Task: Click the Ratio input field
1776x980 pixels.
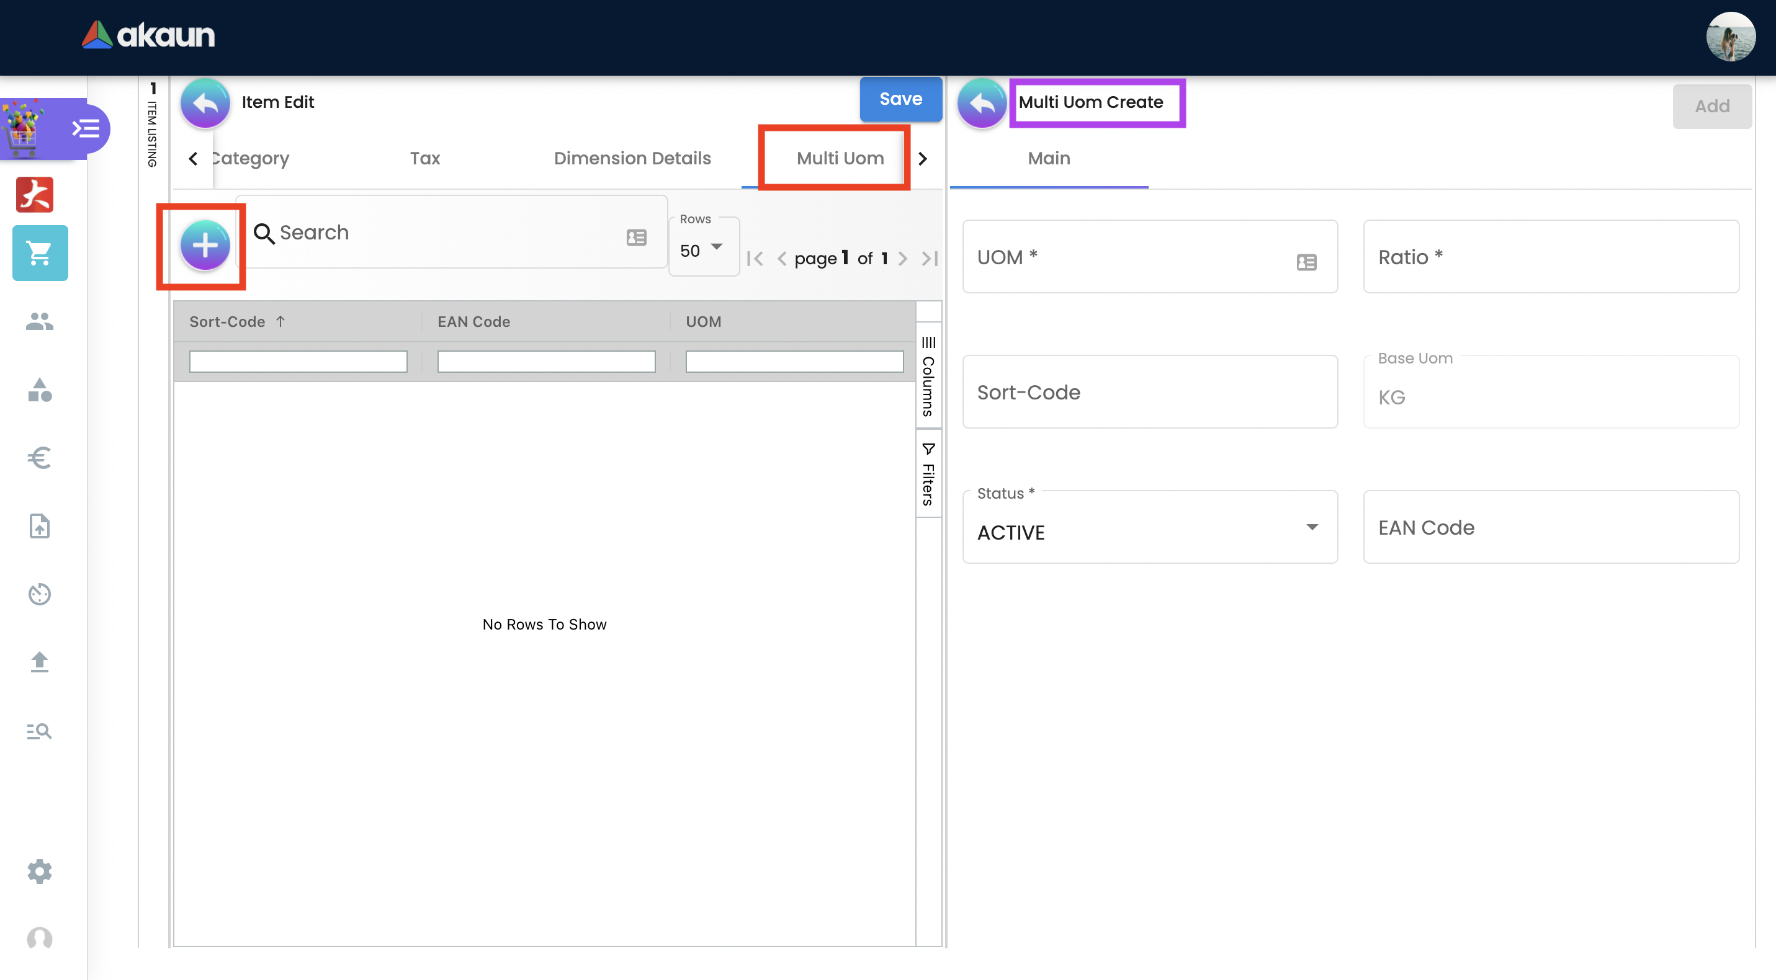Action: point(1551,257)
